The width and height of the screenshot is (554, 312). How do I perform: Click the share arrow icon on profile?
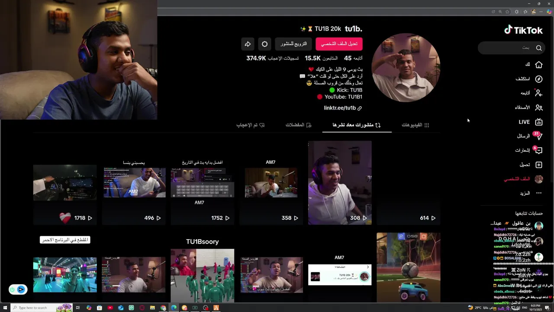248,44
